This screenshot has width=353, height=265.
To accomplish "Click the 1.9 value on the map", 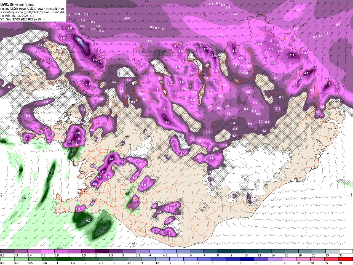I will coord(63,38).
